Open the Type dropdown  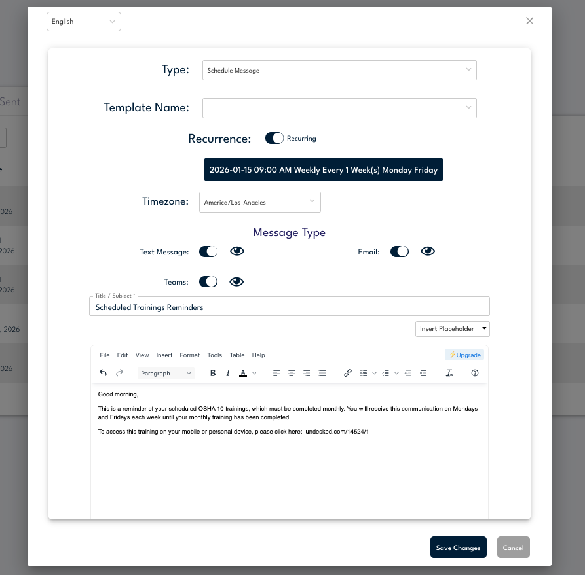(x=339, y=70)
